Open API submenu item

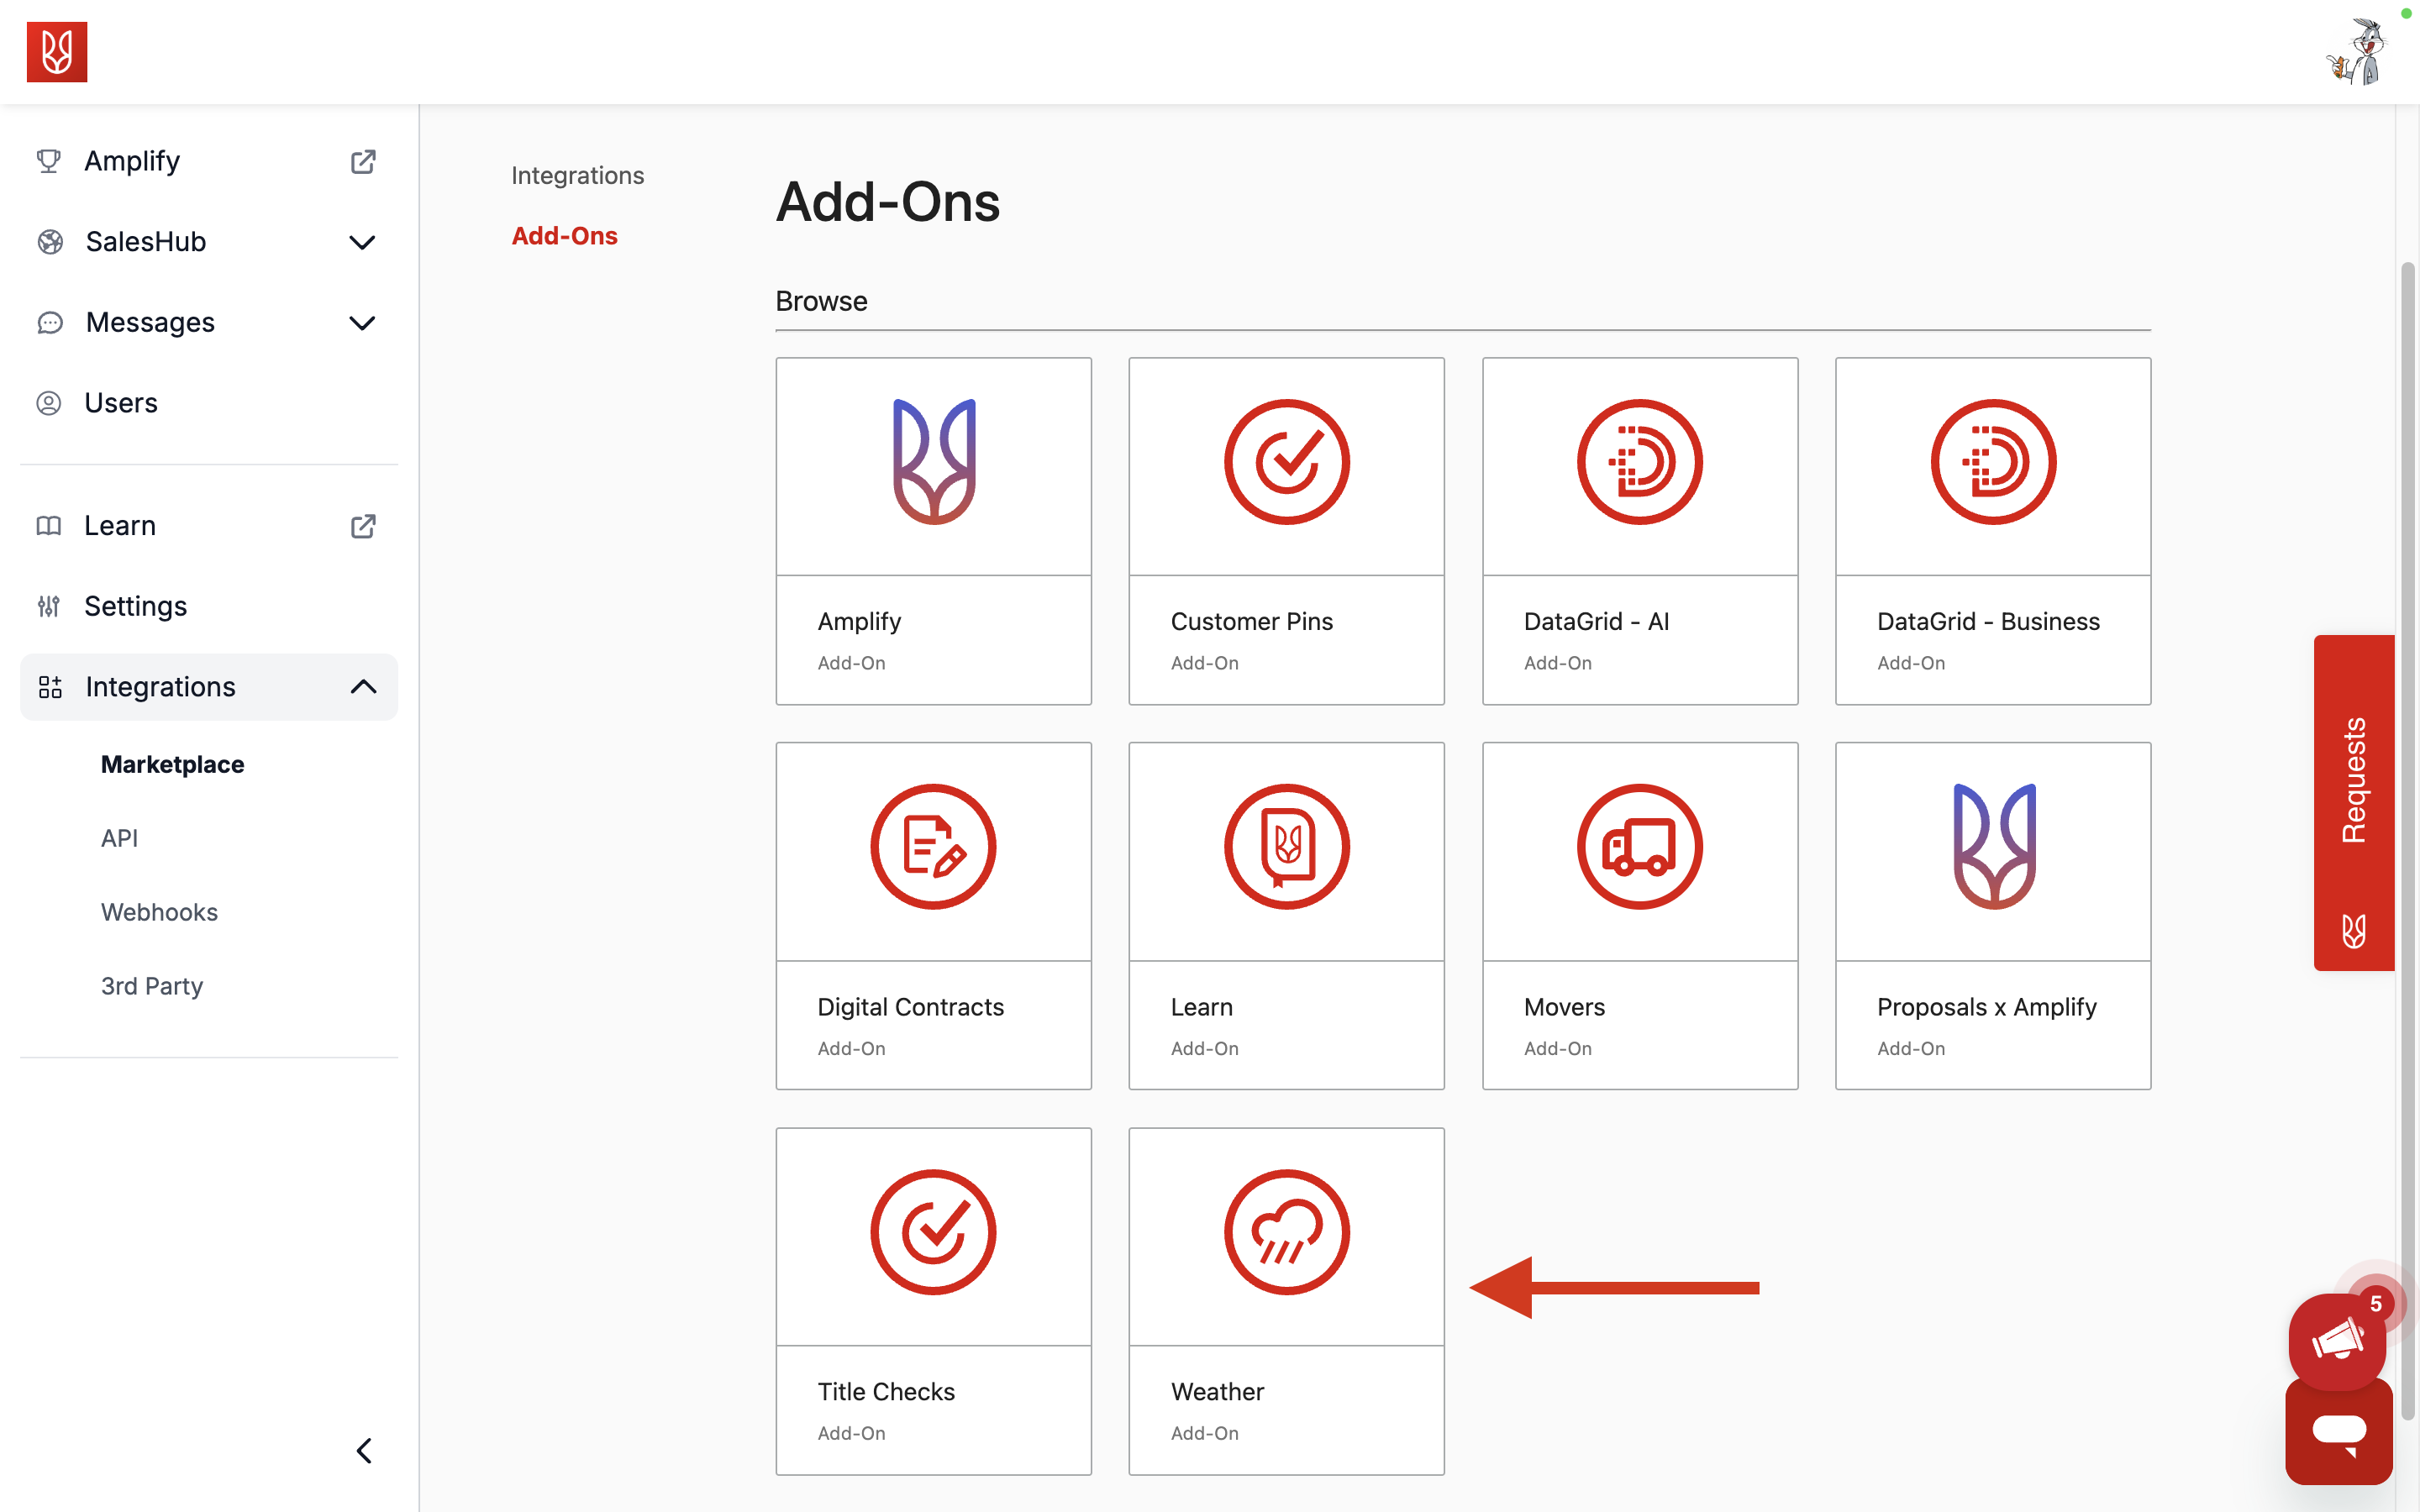119,838
